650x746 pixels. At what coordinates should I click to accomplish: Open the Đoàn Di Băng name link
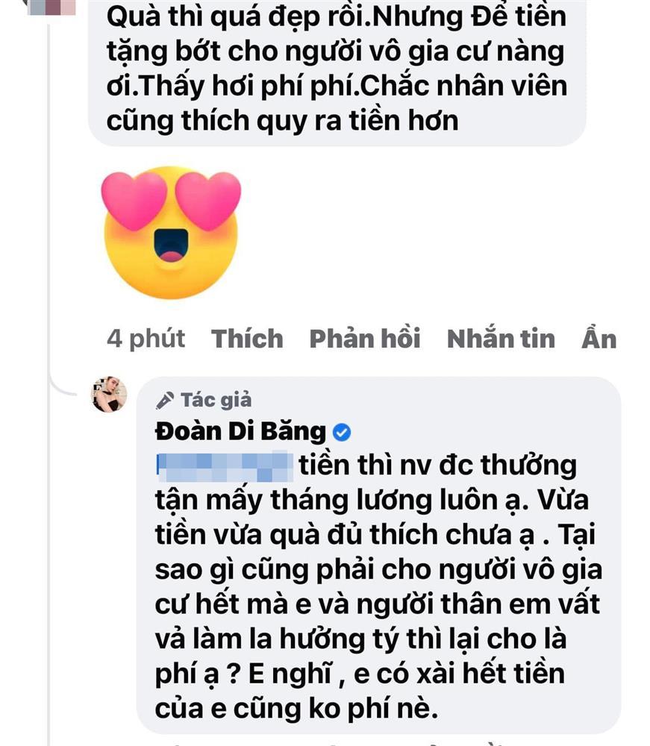[x=240, y=431]
